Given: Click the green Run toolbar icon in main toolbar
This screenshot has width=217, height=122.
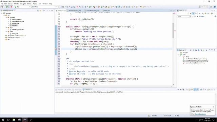Looking at the screenshot, I should (x=90, y=7).
